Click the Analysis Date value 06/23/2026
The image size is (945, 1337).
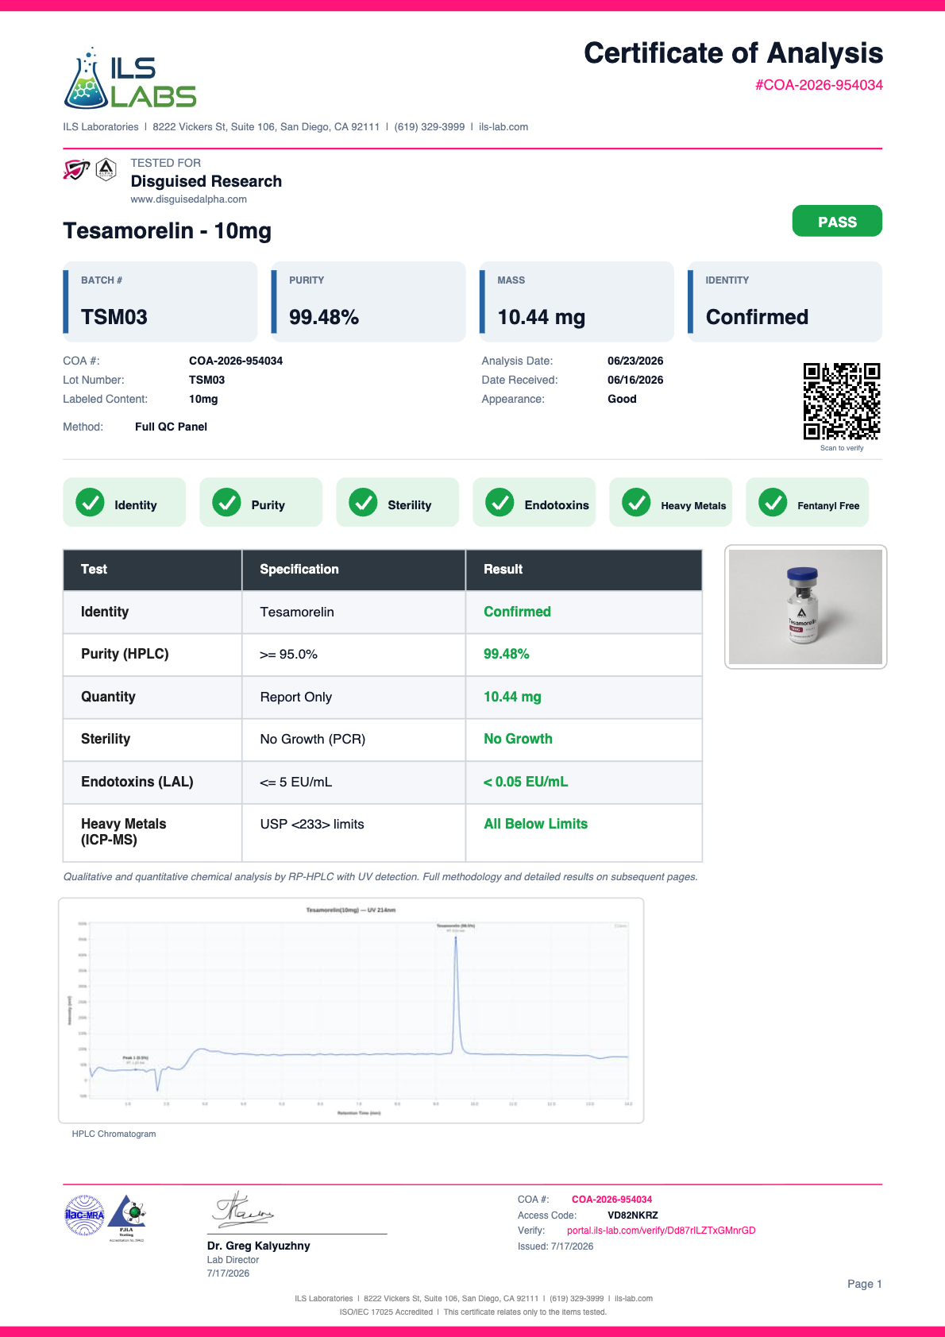pos(635,361)
